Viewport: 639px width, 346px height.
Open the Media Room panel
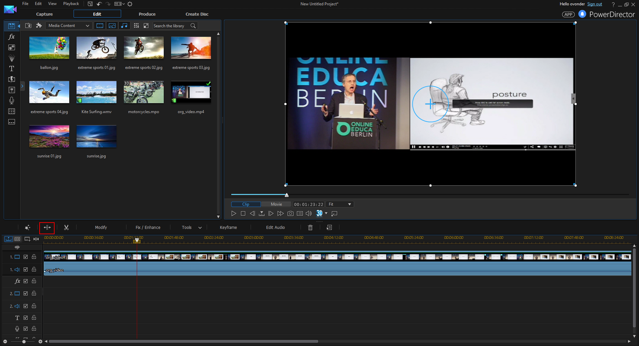pyautogui.click(x=12, y=26)
